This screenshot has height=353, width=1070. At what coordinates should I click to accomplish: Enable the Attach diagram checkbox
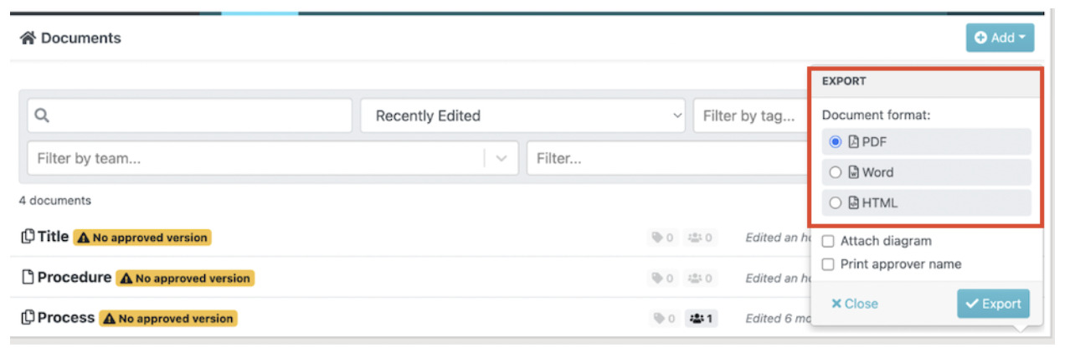point(828,241)
